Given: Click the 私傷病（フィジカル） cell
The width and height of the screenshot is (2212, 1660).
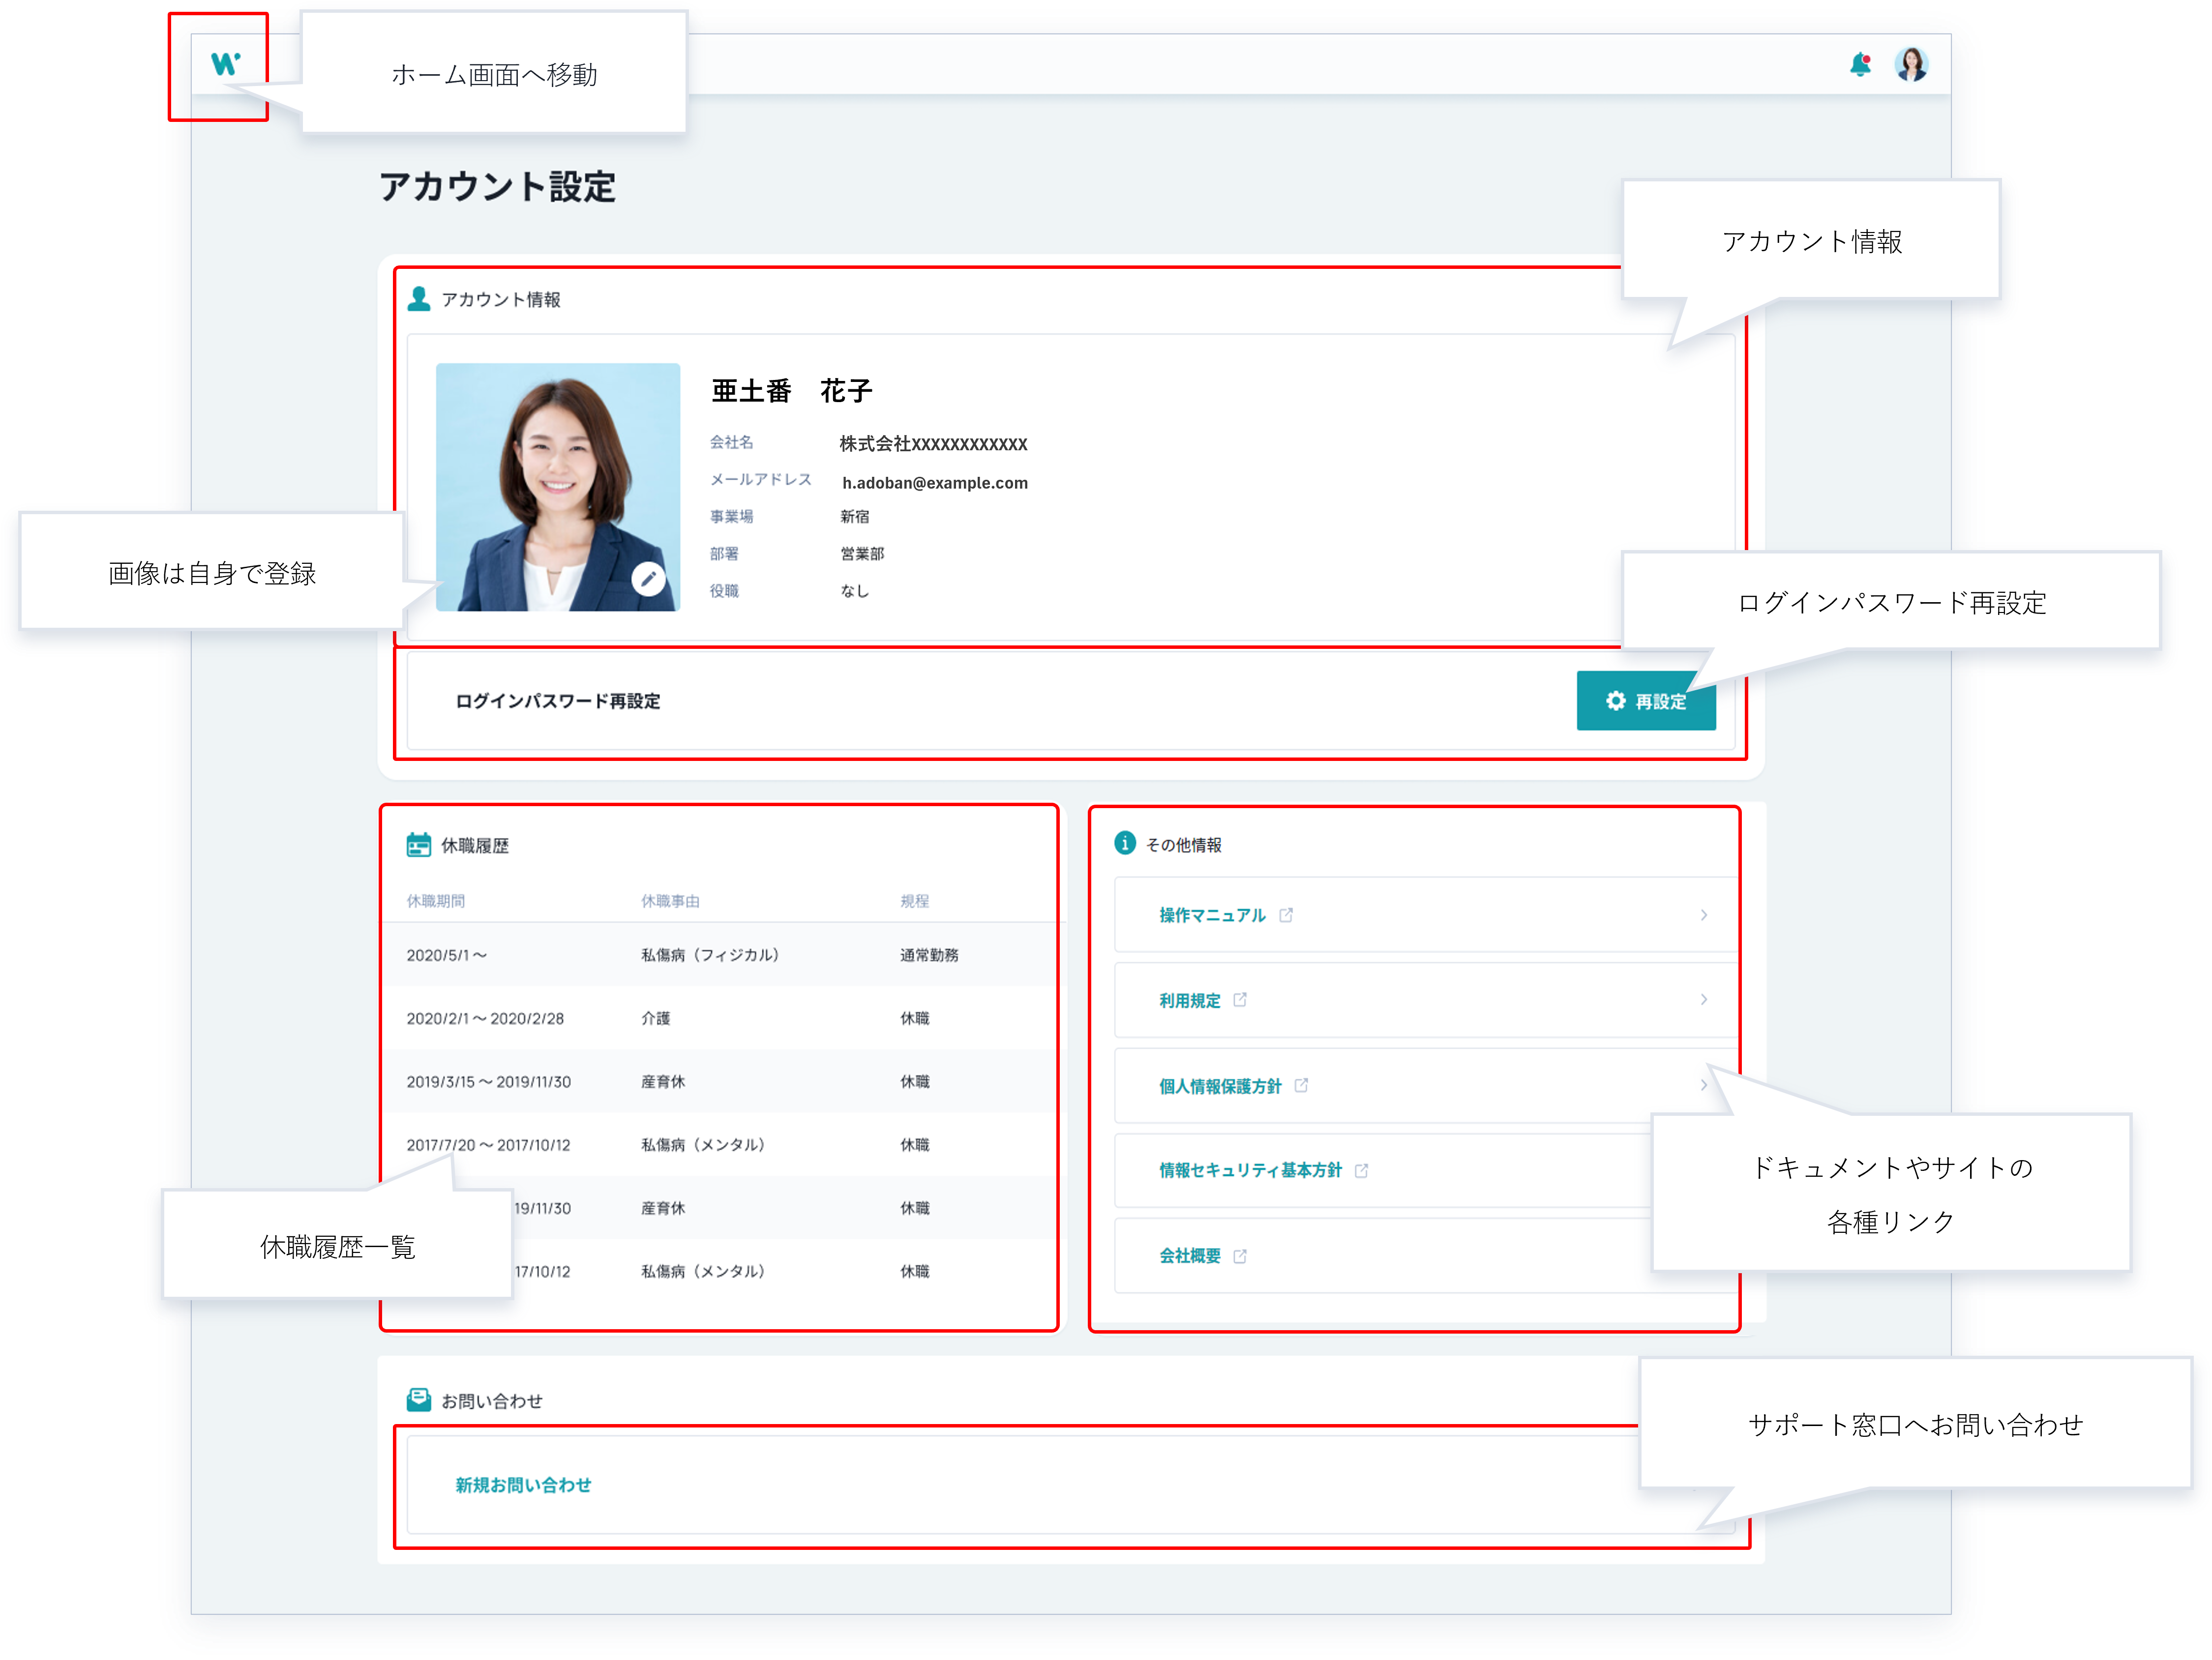Looking at the screenshot, I should (x=711, y=955).
